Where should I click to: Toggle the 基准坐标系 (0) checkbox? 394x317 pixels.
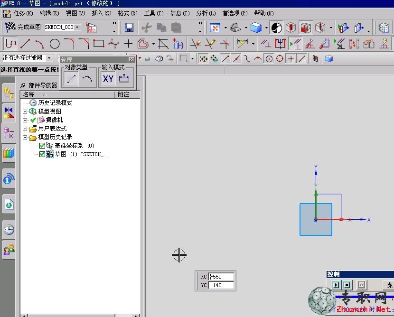[42, 146]
